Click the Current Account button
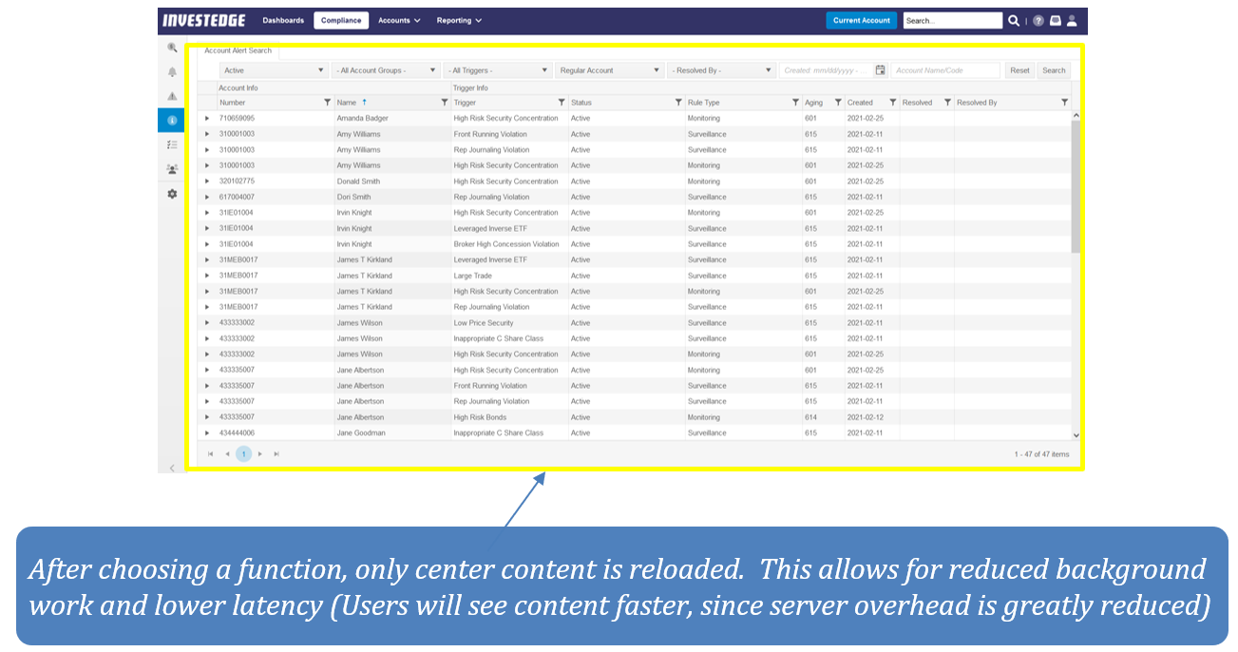1238x652 pixels. pos(862,20)
